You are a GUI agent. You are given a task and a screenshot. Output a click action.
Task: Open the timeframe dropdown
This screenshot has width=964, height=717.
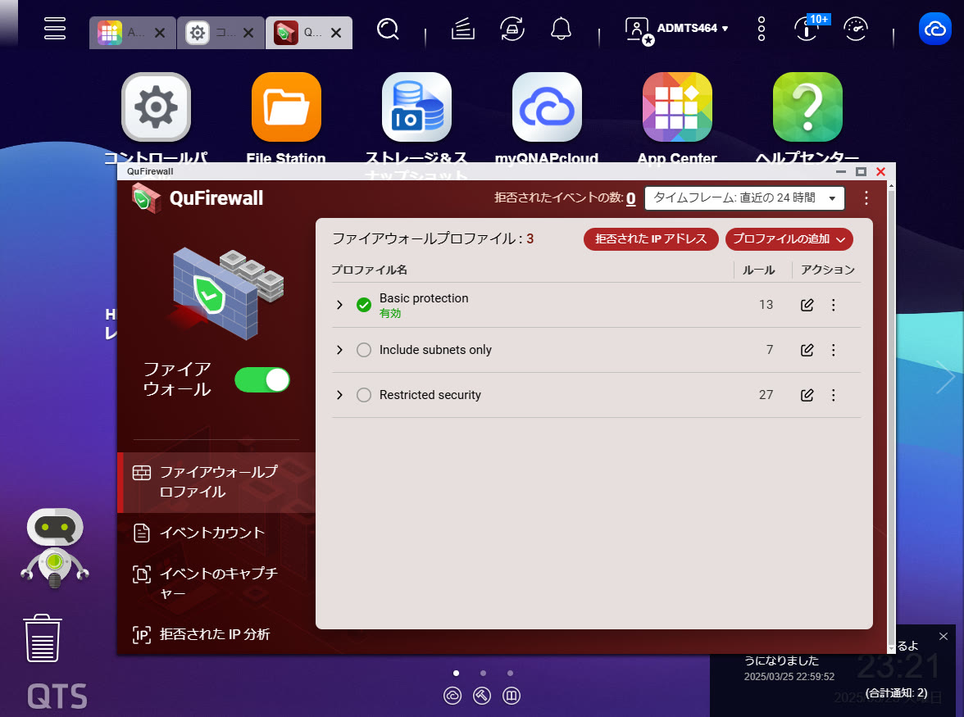tap(744, 197)
